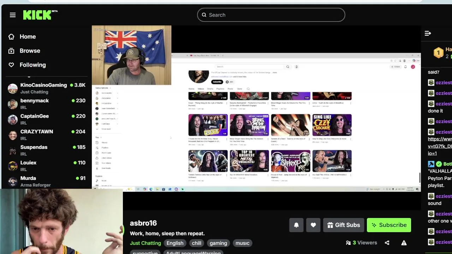Viewport: 452px width, 254px height.
Task: Click the streamed YouTube page scrollbar thumb
Action: [x=420, y=178]
